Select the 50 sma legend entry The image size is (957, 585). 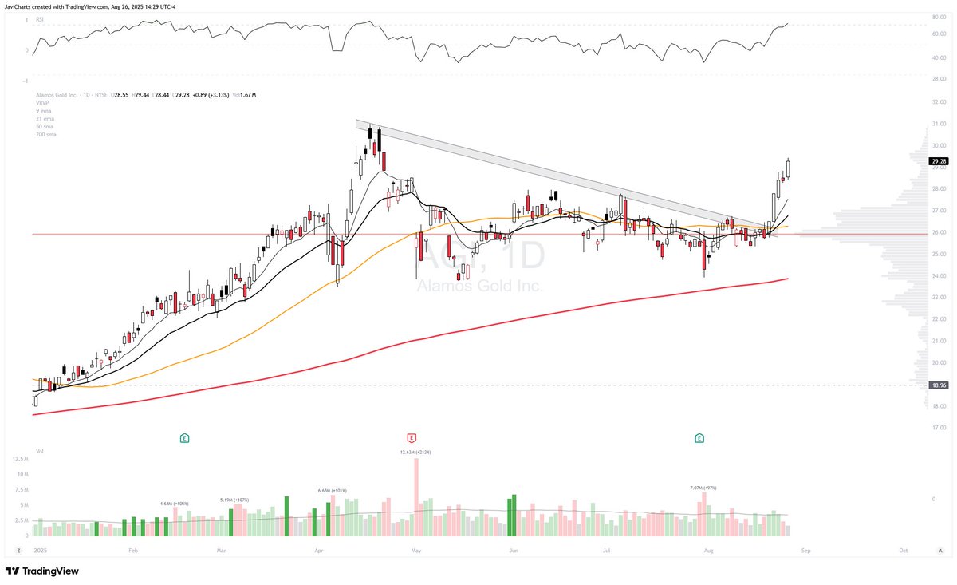46,126
